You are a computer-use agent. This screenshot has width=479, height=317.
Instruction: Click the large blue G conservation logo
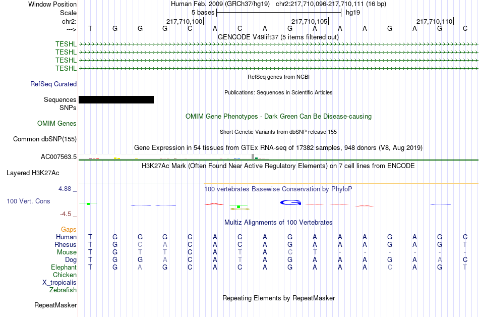click(x=290, y=202)
